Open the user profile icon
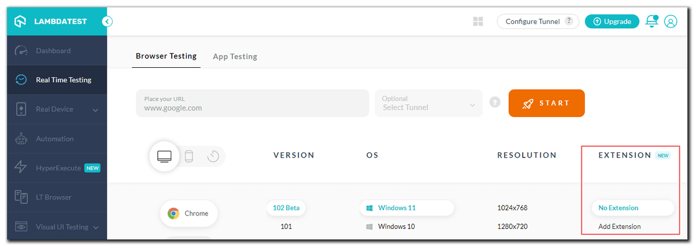 (x=670, y=21)
